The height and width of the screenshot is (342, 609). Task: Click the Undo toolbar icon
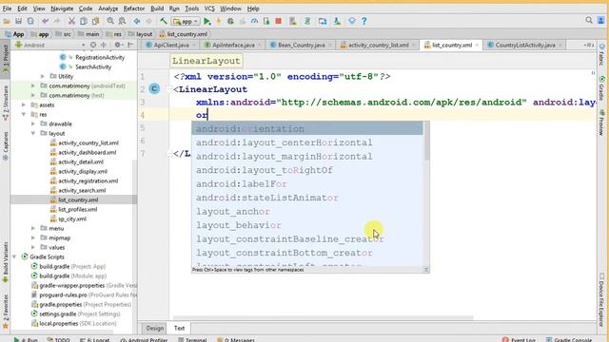(46, 21)
